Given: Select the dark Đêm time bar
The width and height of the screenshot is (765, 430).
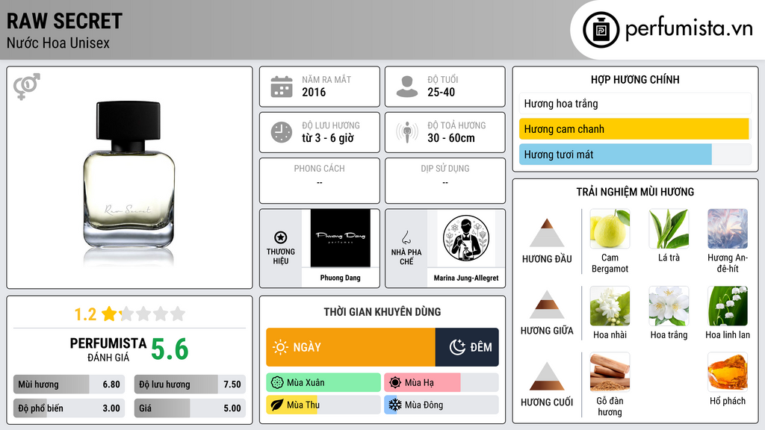Looking at the screenshot, I should pos(467,347).
